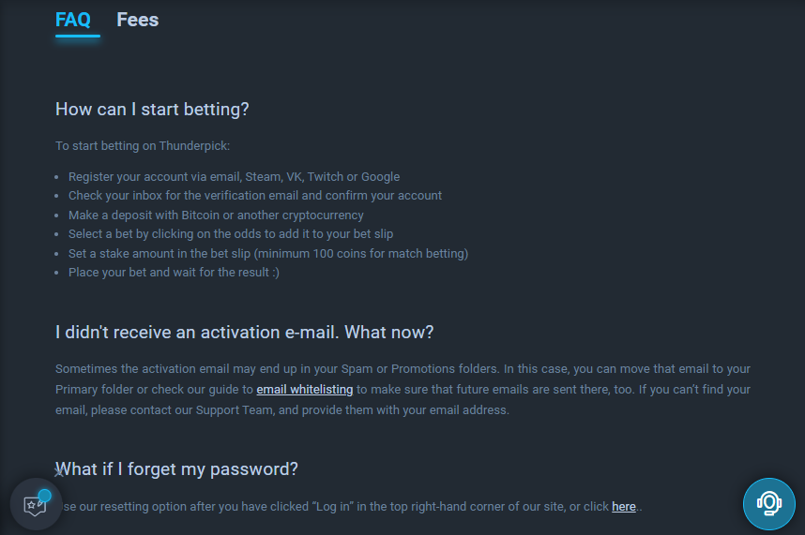Image resolution: width=805 pixels, height=535 pixels.
Task: Click the minimum 100 coins stake bullet
Action: pos(268,254)
